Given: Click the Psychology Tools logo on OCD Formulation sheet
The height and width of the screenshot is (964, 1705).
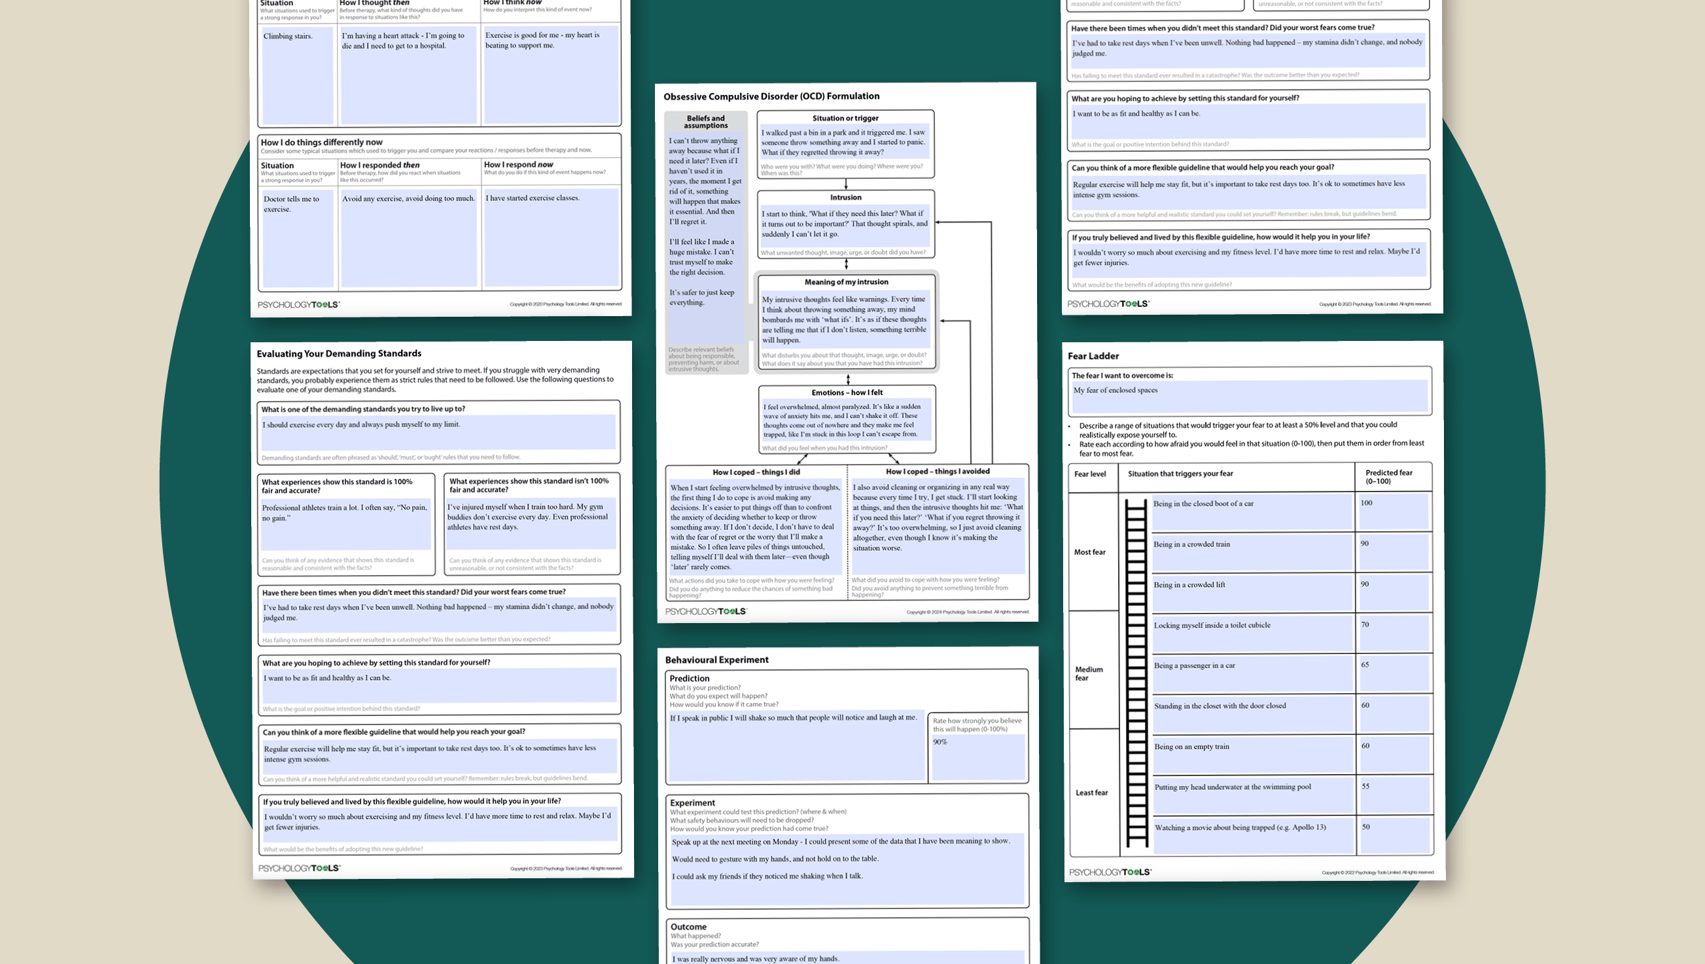Looking at the screenshot, I should click(x=705, y=611).
